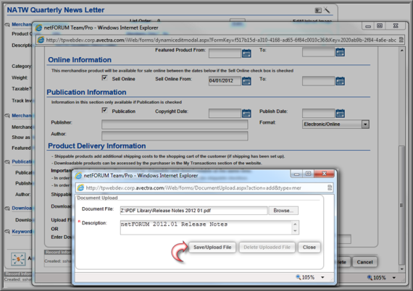
Task: Click Online Information section heading
Action: (x=80, y=60)
